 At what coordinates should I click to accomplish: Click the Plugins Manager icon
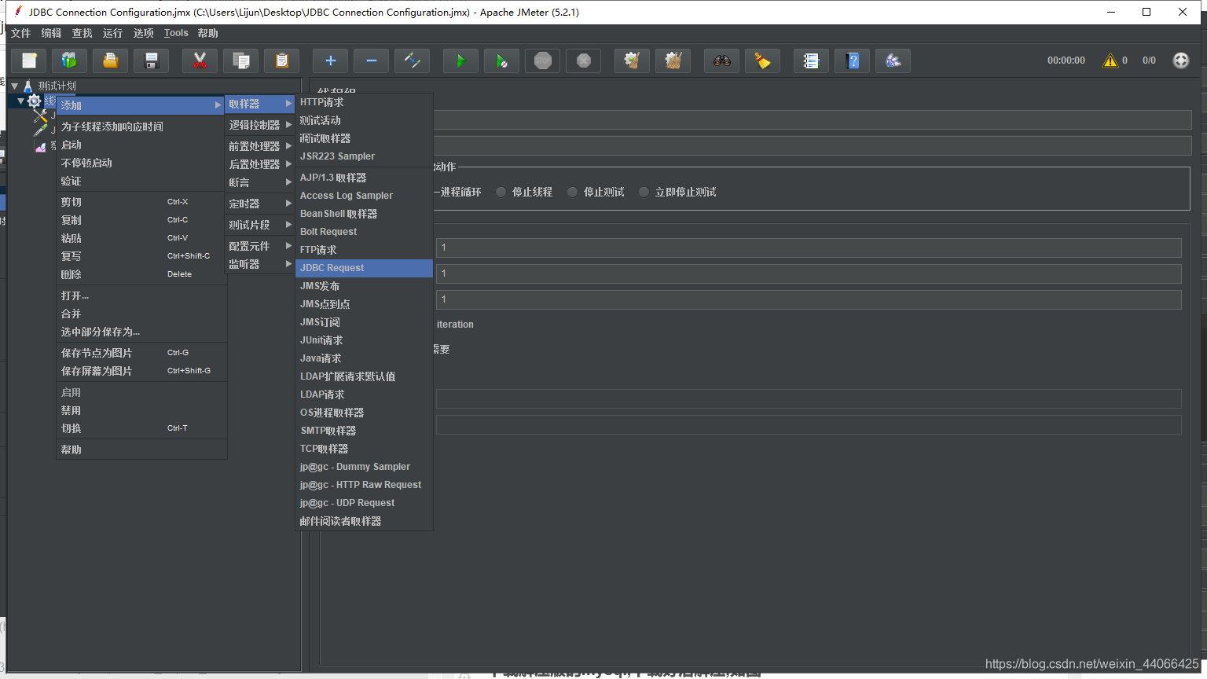click(x=893, y=61)
